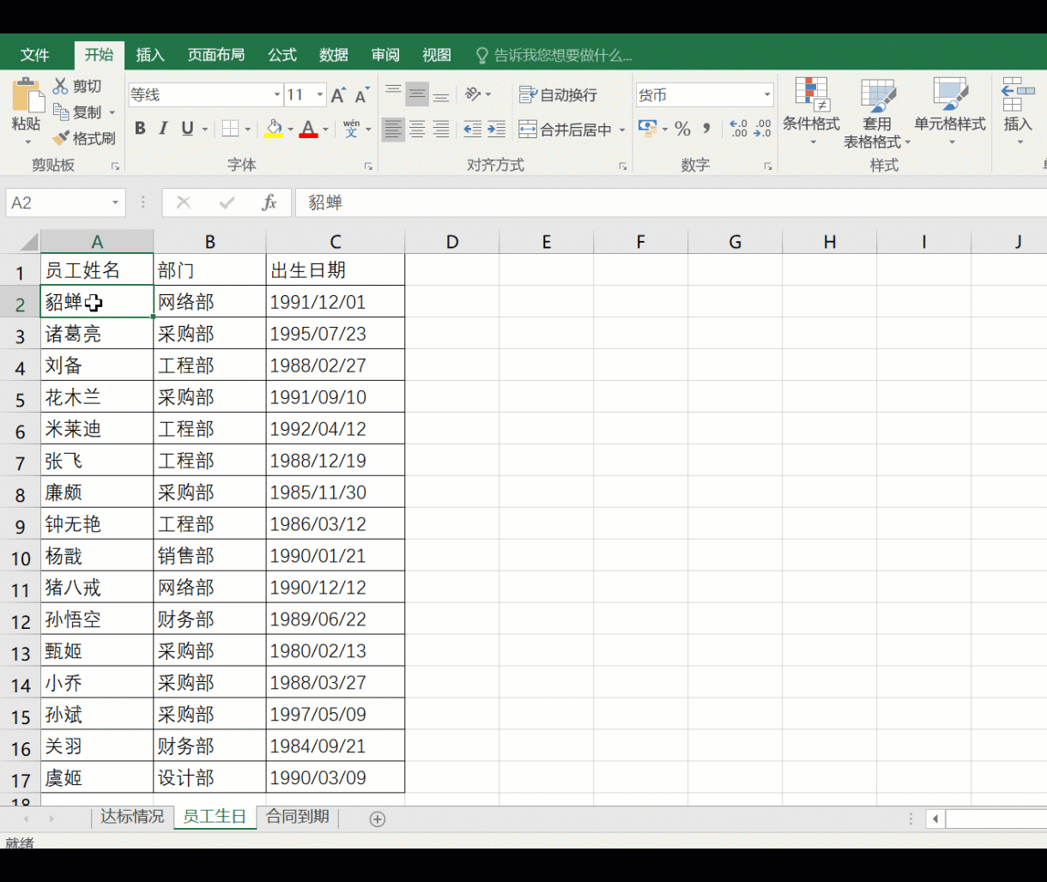Decrease font size with the smaller A icon
Screen dimensions: 1047x882
click(x=362, y=95)
